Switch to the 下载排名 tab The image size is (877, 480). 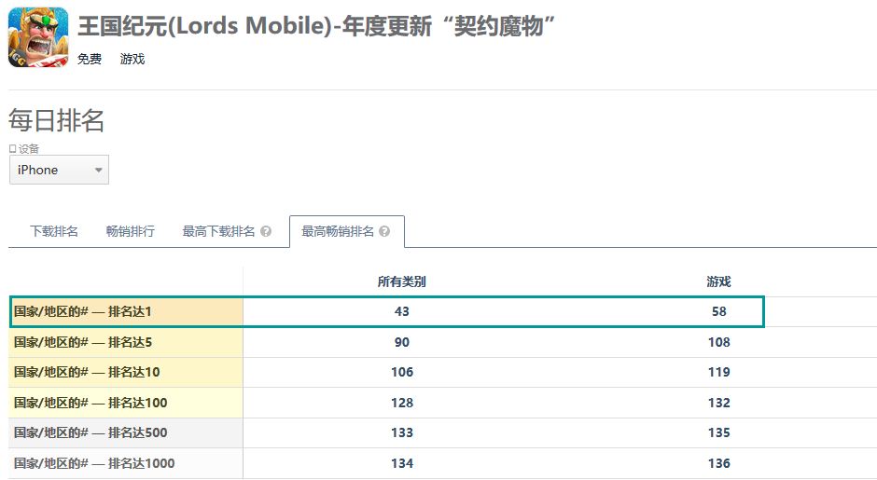pos(54,232)
